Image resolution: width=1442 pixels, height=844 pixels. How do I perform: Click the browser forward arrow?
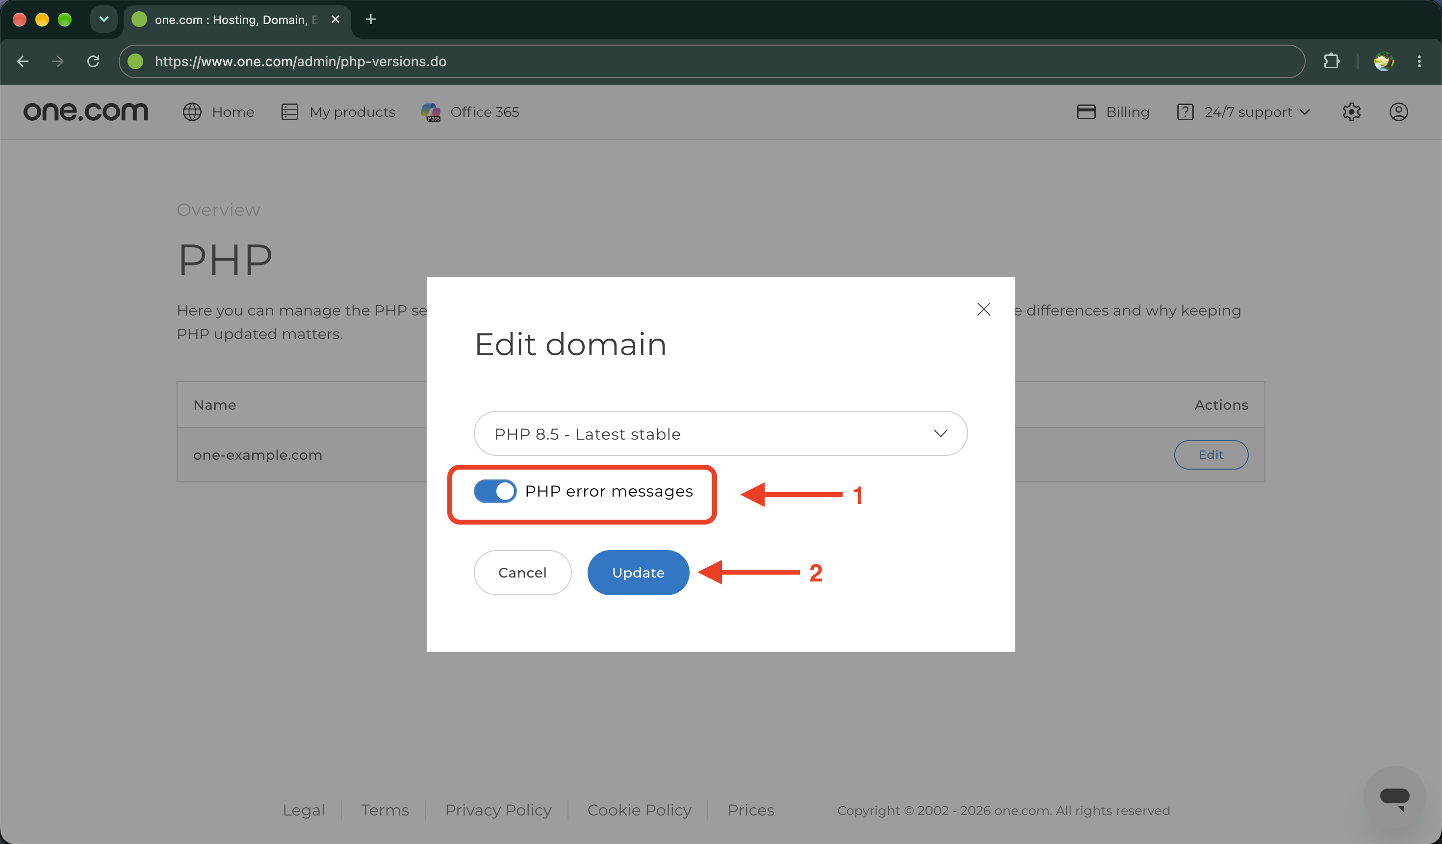[58, 61]
